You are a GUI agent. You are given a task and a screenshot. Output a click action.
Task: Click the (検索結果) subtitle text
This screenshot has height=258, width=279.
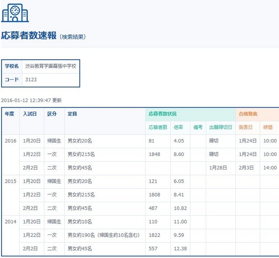click(x=73, y=37)
